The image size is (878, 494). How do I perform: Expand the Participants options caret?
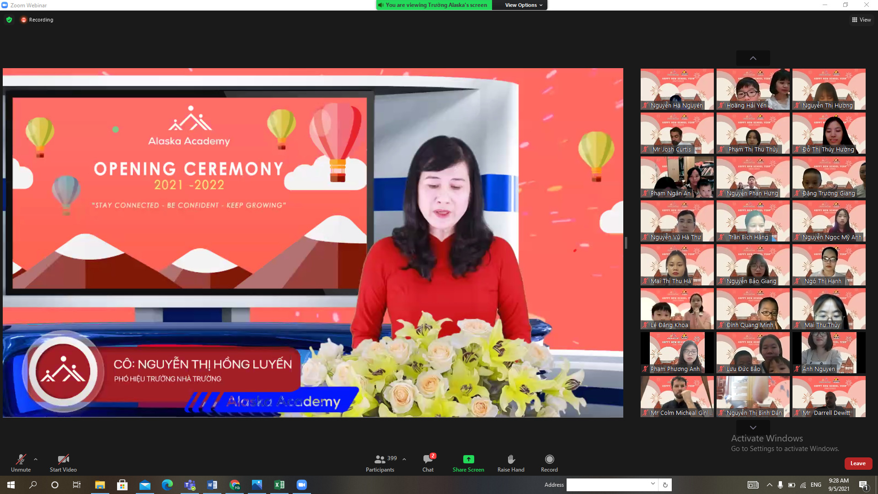coord(404,459)
